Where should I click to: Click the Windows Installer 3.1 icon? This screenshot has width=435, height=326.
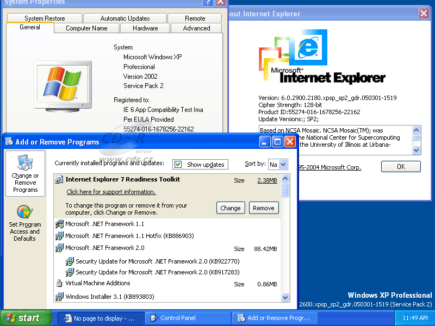point(59,297)
